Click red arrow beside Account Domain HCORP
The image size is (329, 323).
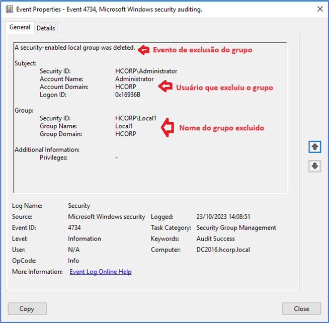[x=166, y=87]
